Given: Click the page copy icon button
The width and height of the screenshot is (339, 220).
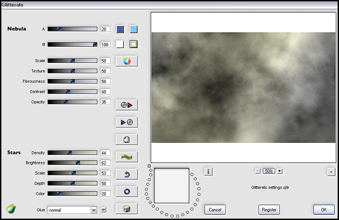Looking at the screenshot, I should point(126,140).
